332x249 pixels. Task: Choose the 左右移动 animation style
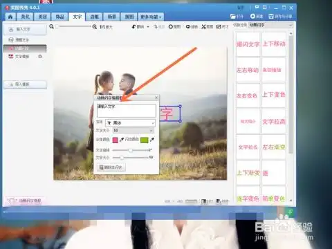pos(248,70)
